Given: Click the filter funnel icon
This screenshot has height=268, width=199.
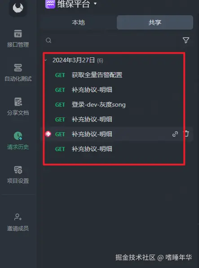Looking at the screenshot, I should pos(186,40).
